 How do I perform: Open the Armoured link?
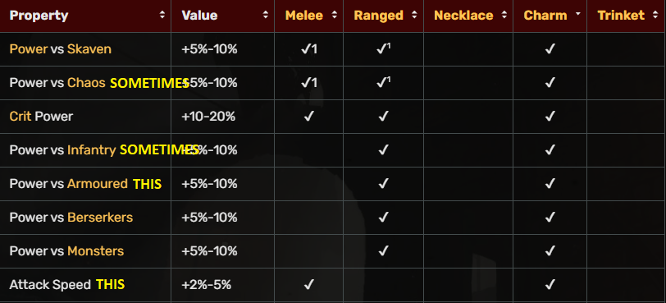(98, 184)
